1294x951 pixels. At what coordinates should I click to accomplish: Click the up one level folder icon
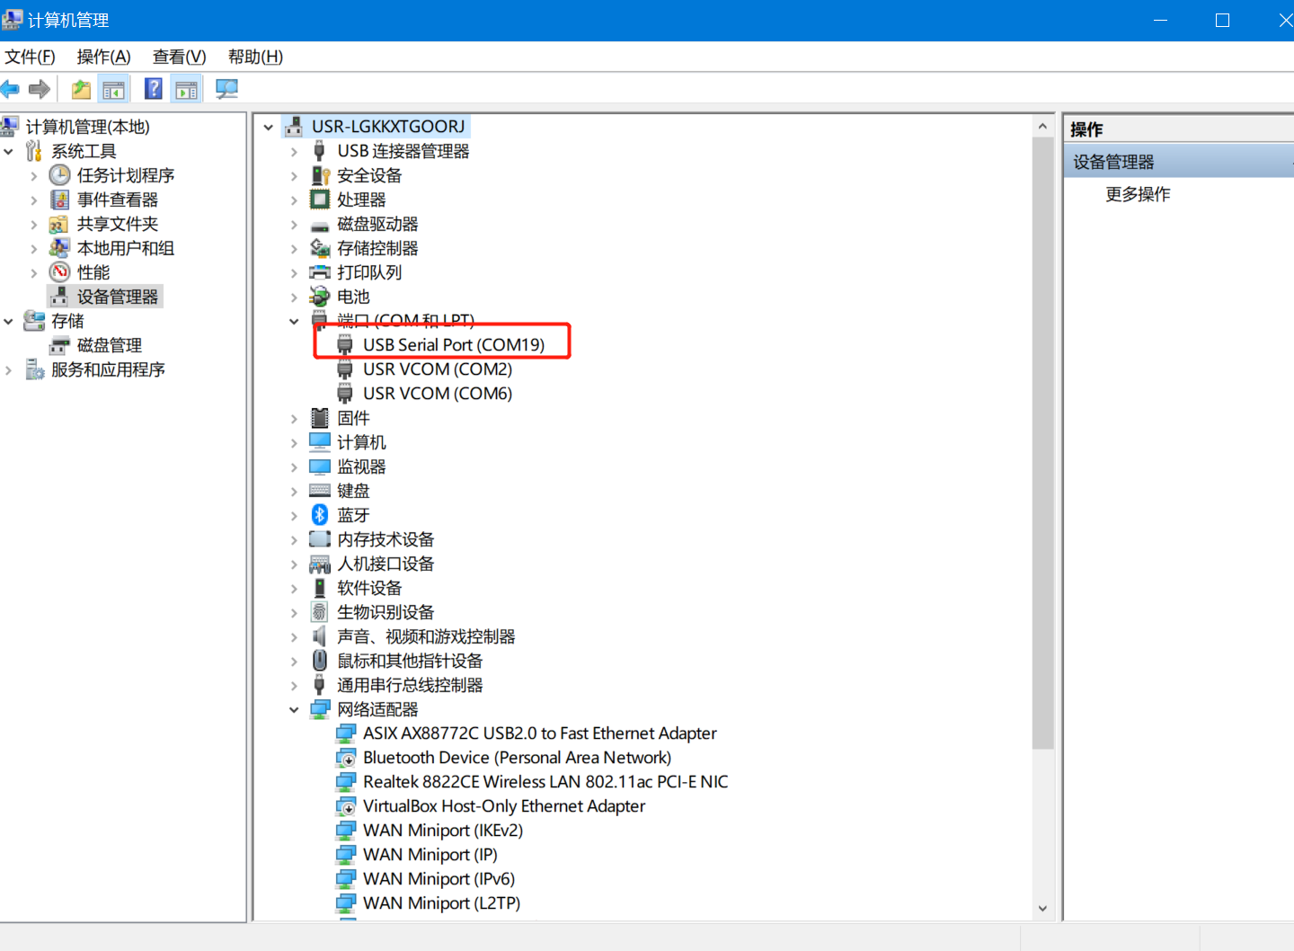(81, 89)
